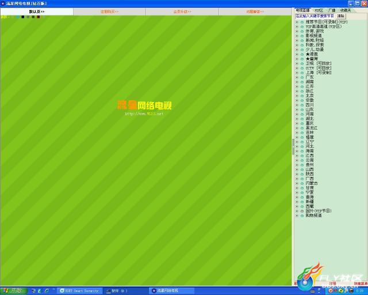This screenshot has height=295, width=368.
Task: Click the 流星网络电视 taskbar button
Action: coord(171,291)
